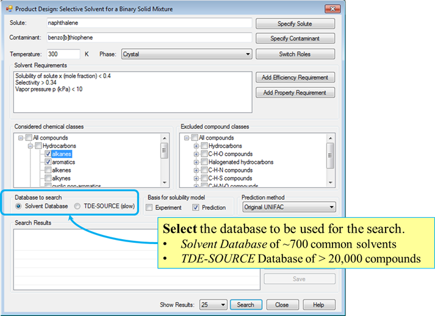This screenshot has width=435, height=316.
Task: Click the Search button
Action: coord(246,304)
